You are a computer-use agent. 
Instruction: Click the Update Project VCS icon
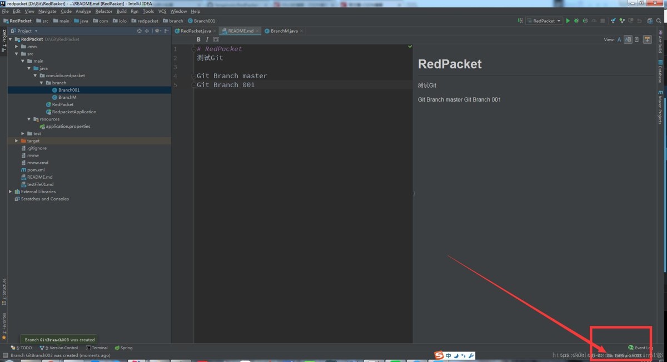point(613,21)
